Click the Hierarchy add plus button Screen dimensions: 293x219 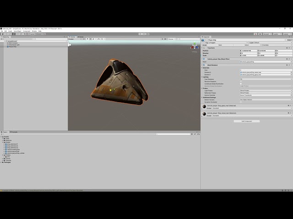tap(2, 39)
